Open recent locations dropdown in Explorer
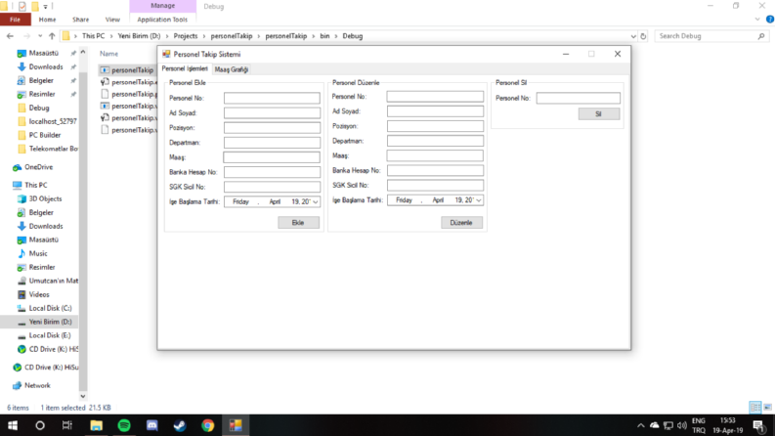Screen dimensions: 775x436 tap(40, 36)
